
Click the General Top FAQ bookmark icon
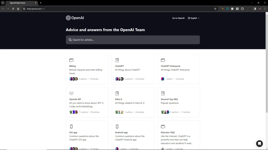tap(163, 93)
